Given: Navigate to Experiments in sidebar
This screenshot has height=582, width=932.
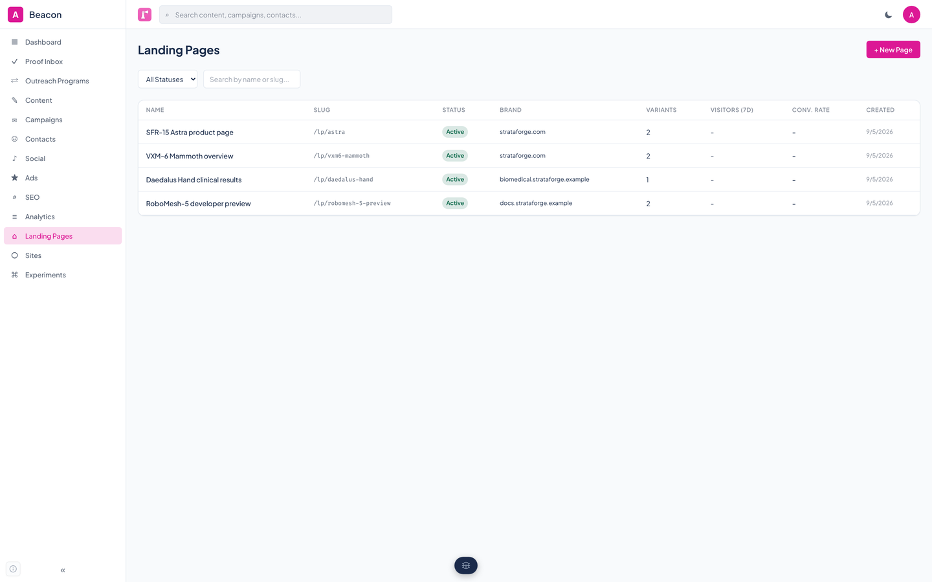Looking at the screenshot, I should pos(63,275).
